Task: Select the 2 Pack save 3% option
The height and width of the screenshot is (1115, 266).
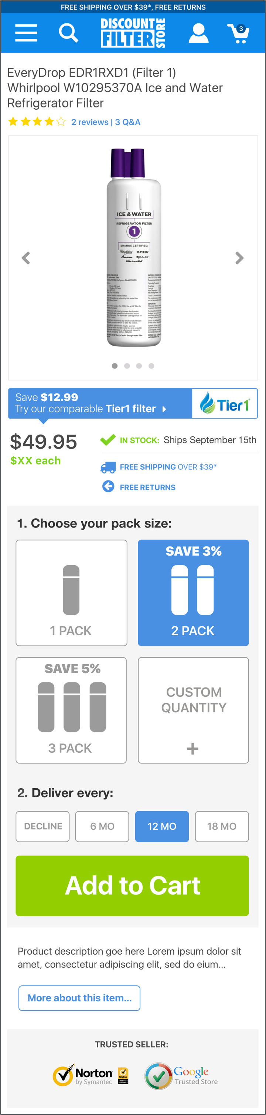Action: tap(193, 593)
